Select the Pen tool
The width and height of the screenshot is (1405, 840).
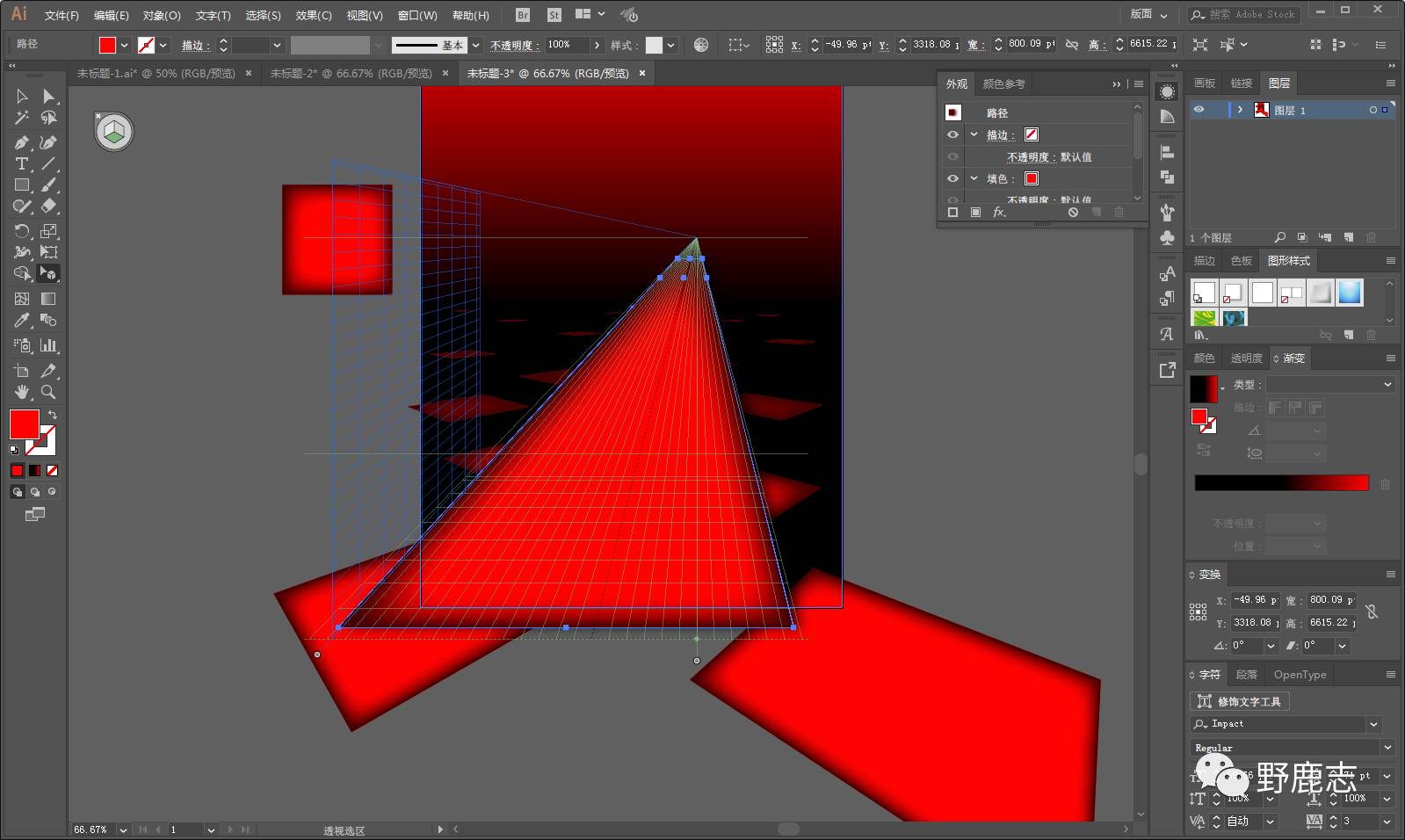click(22, 142)
